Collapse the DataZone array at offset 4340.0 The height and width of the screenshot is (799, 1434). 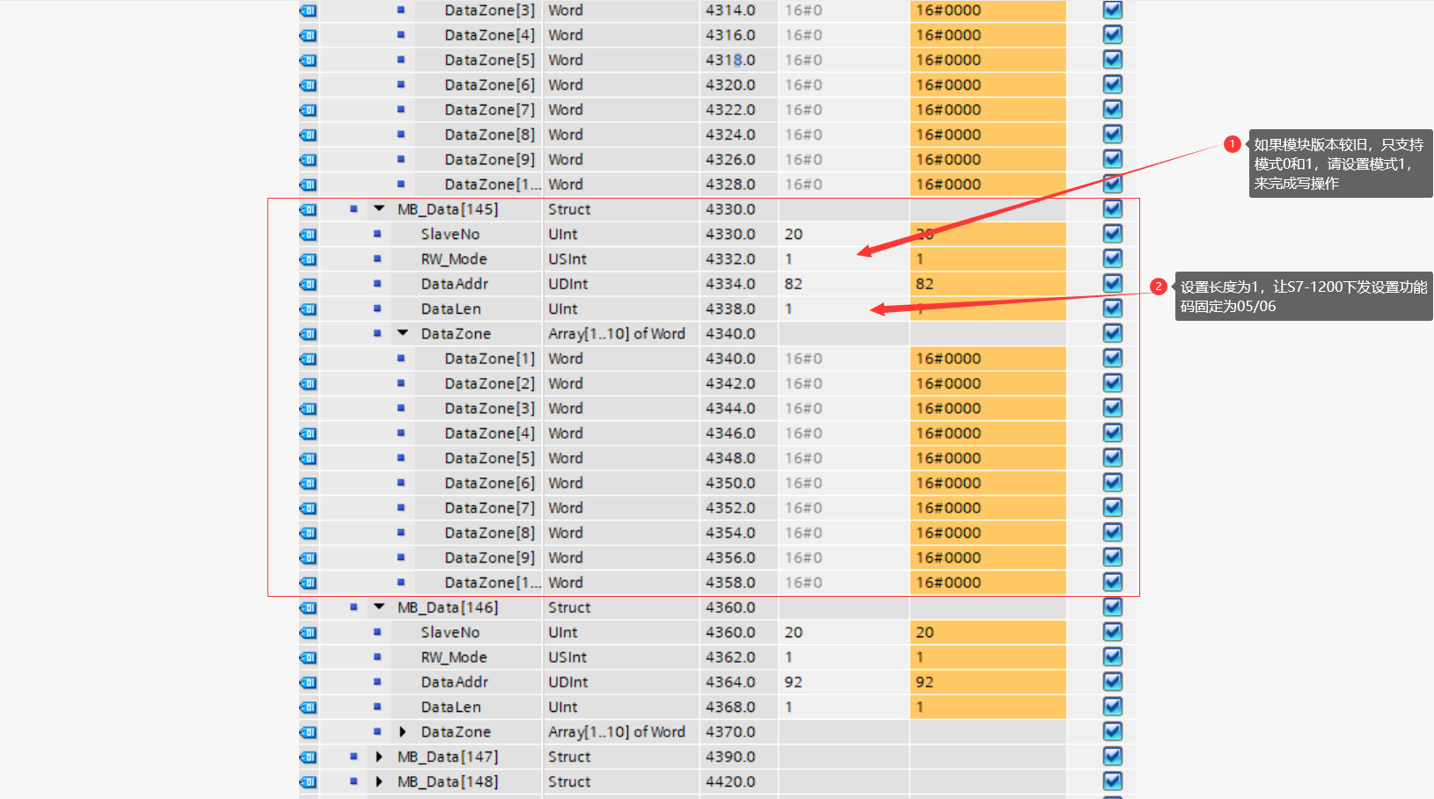[x=403, y=334]
